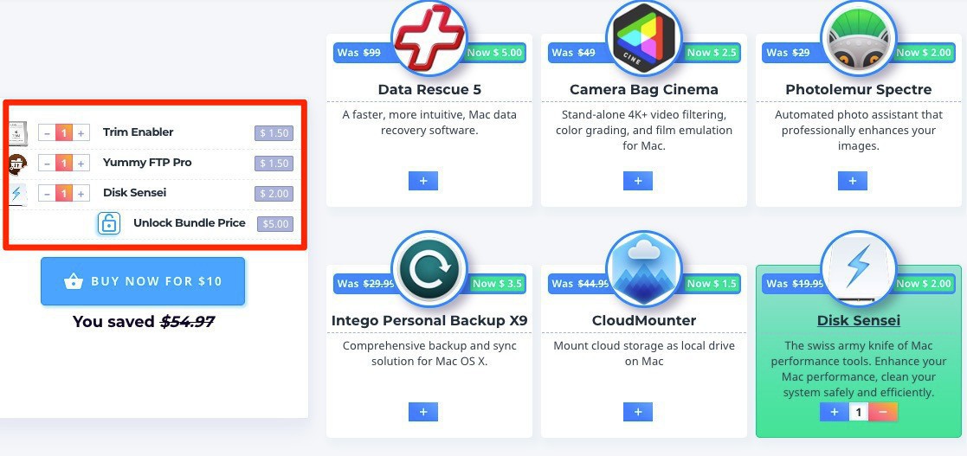967x456 pixels.
Task: Add Photolemur Spectre to the bundle
Action: 852,181
